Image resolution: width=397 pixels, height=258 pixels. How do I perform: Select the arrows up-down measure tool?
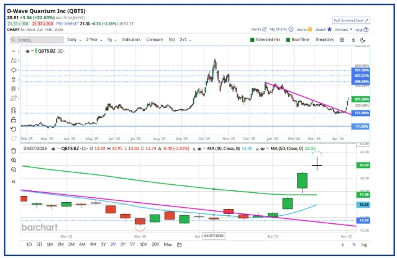pos(13,79)
